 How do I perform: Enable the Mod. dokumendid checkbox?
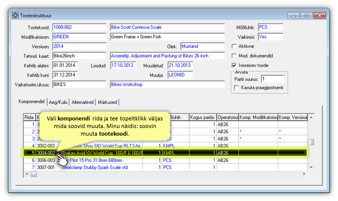click(x=234, y=56)
